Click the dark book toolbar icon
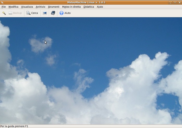The height and width of the screenshot is (128, 182). (x=53, y=13)
